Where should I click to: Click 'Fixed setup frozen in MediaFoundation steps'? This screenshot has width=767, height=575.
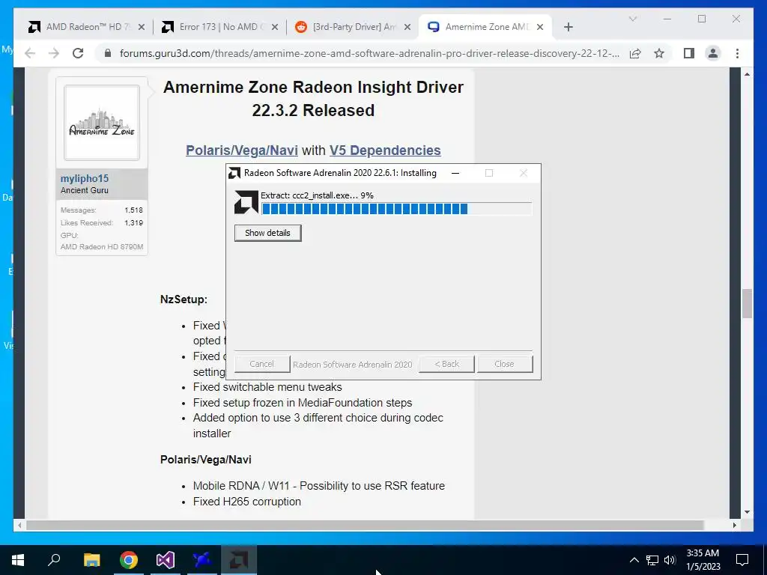pyautogui.click(x=303, y=403)
